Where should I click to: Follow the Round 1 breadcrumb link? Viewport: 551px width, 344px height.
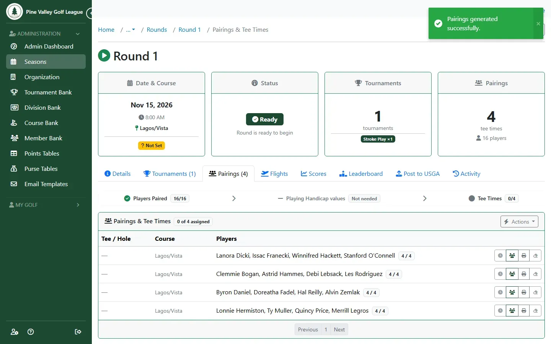pyautogui.click(x=189, y=30)
